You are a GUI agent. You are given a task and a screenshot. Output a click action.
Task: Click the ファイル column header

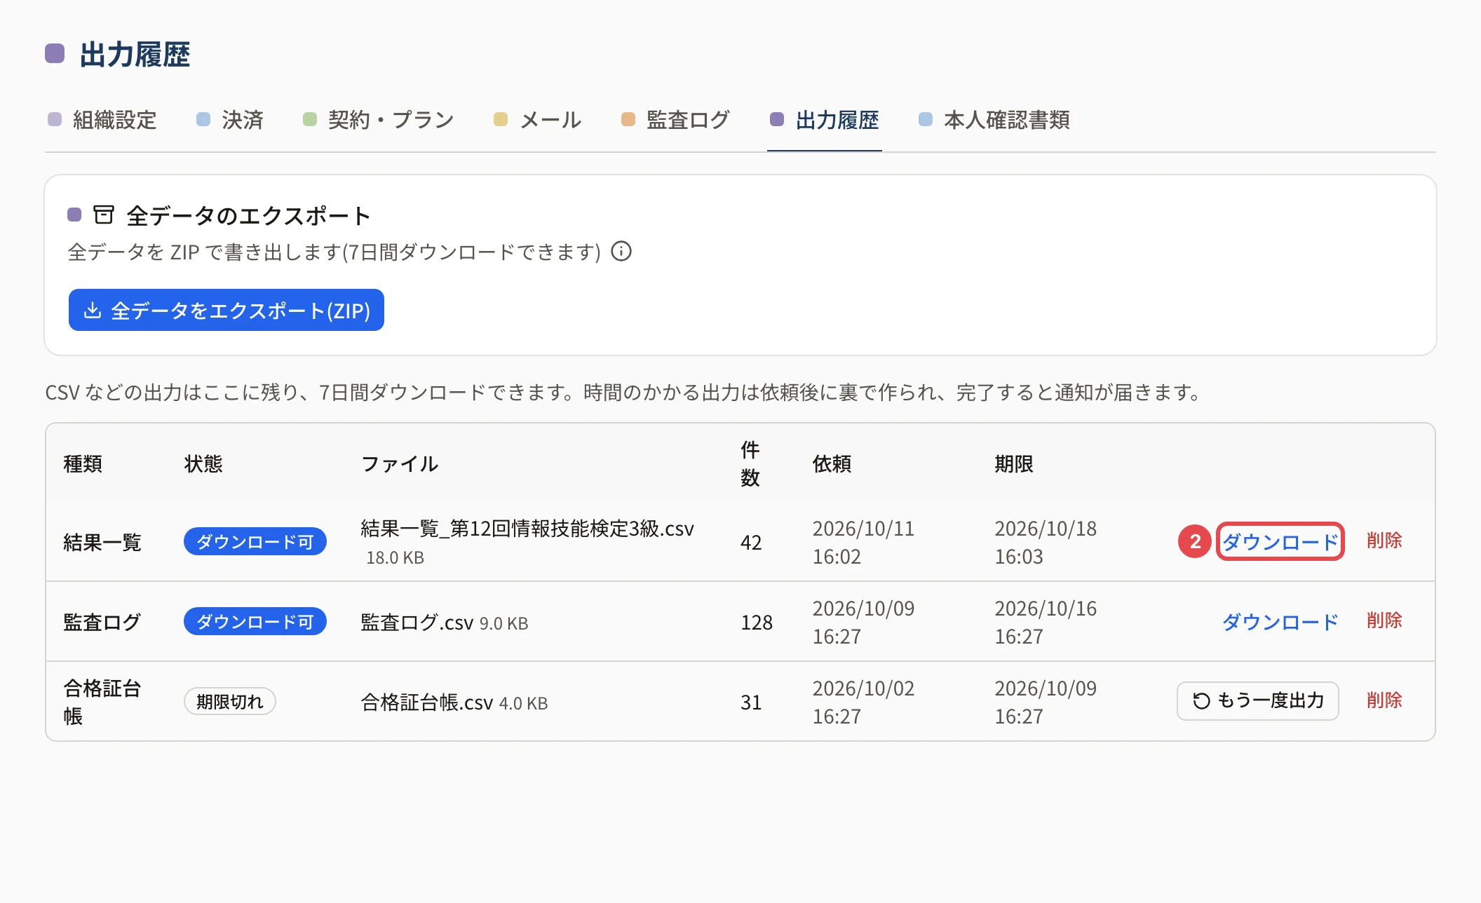[400, 463]
